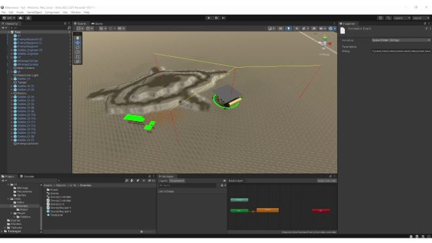
Task: Open the Hierarchy panel options menu
Action: (x=69, y=23)
